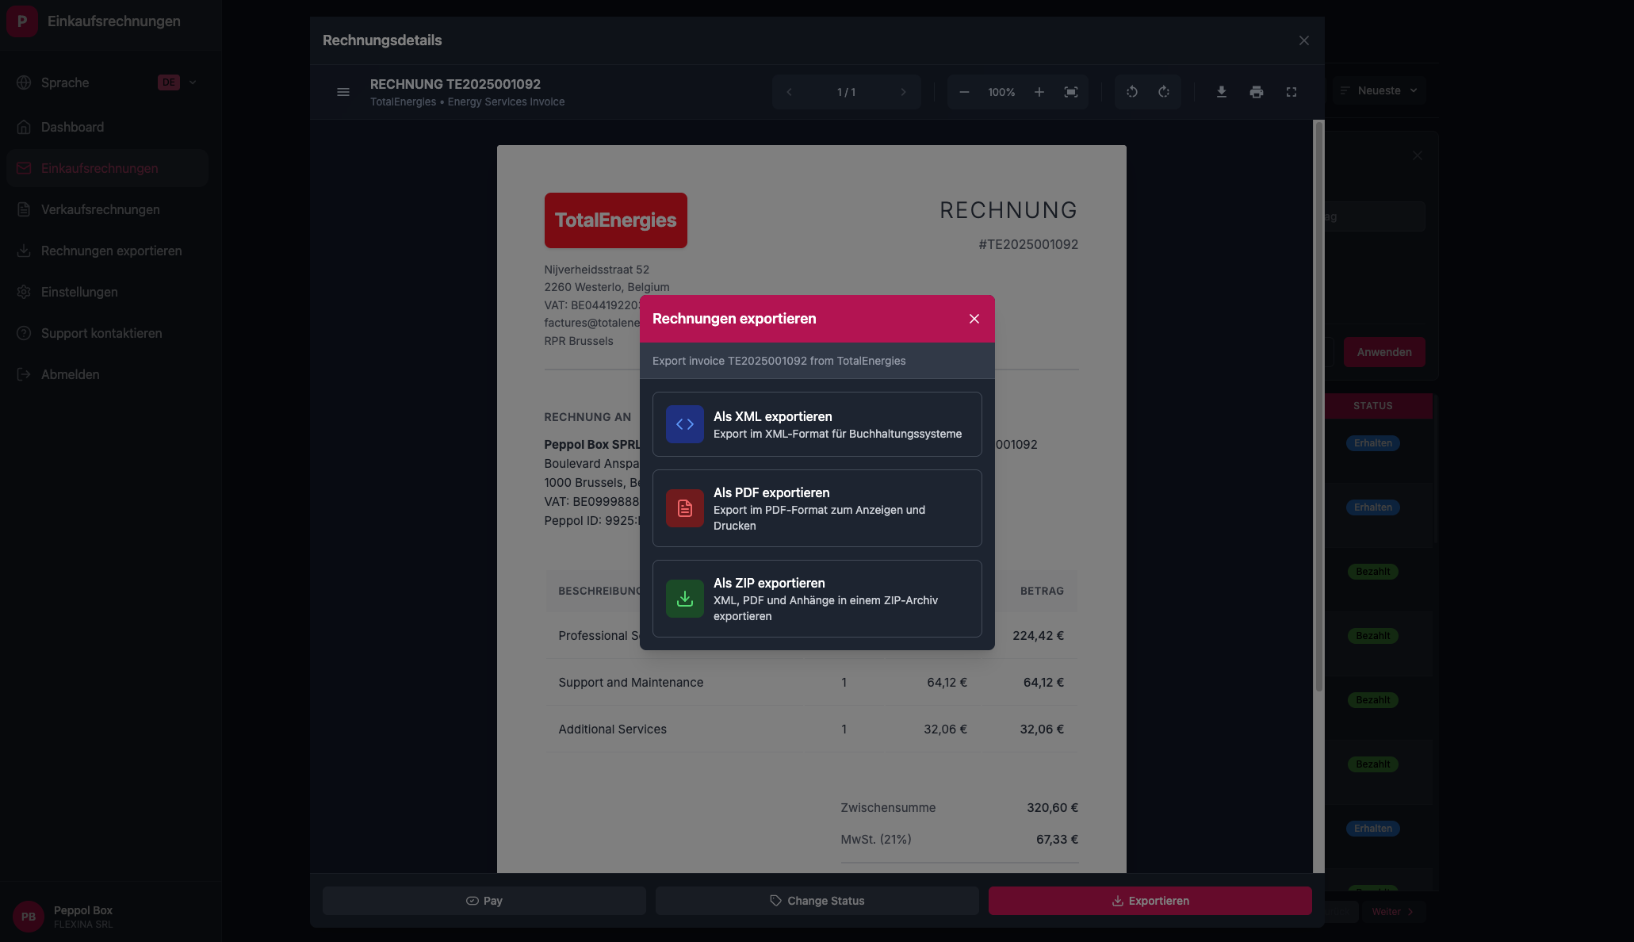
Task: Open Einkaufsrechnungen in the sidebar
Action: (x=107, y=168)
